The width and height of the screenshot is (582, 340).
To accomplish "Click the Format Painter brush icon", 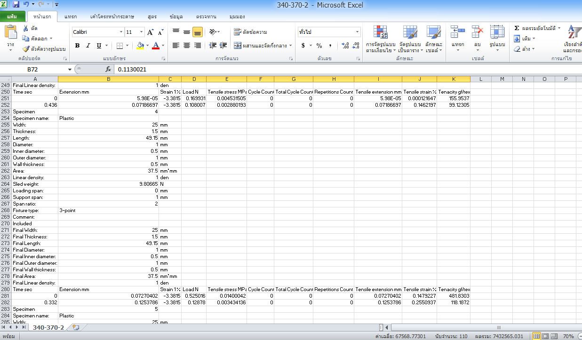I will coord(26,49).
